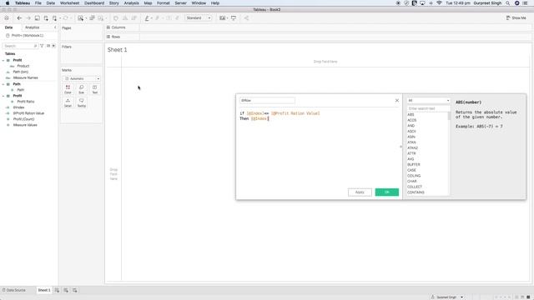Select the ABS function in list

[411, 115]
